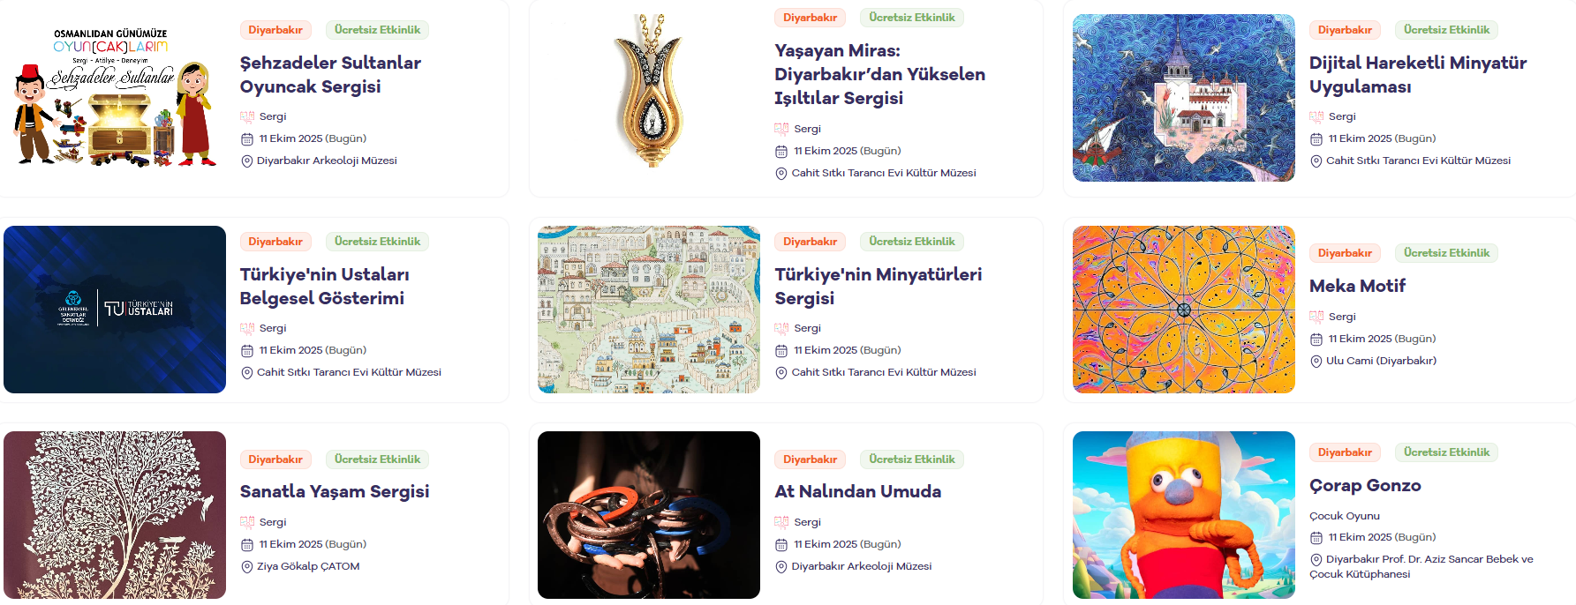Image resolution: width=1576 pixels, height=605 pixels.
Task: Open the orange geometric Meka Motif thumbnail
Action: [x=1184, y=310]
